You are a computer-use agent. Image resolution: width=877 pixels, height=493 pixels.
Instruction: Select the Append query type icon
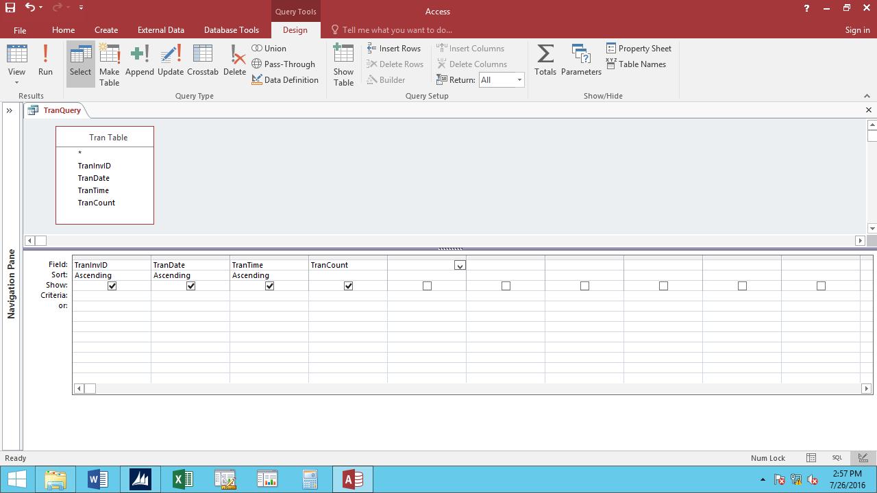tap(139, 60)
